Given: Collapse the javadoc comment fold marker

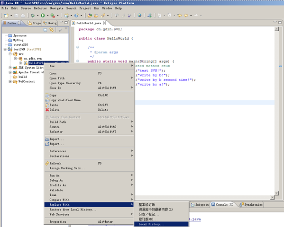Looking at the screenshot, I should (78, 47).
